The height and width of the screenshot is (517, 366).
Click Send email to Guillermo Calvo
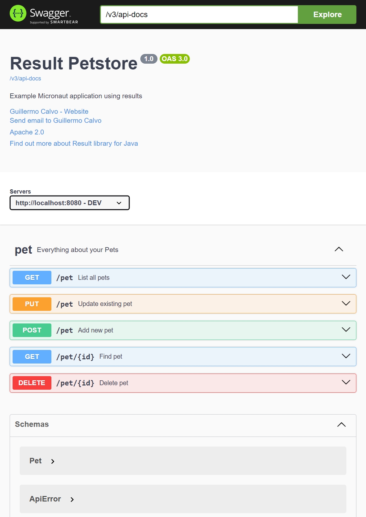pyautogui.click(x=55, y=121)
